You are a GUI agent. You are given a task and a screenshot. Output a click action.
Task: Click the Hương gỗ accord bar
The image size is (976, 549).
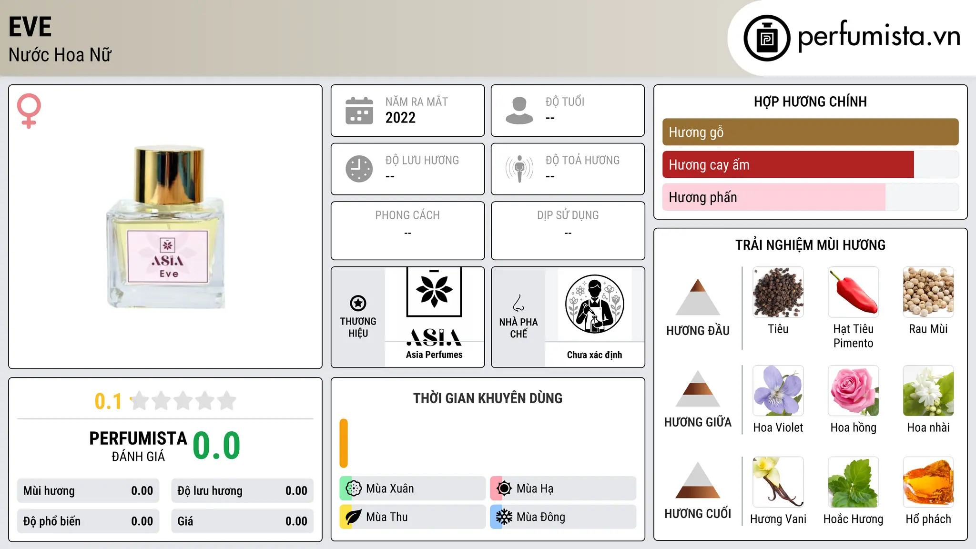tap(811, 132)
